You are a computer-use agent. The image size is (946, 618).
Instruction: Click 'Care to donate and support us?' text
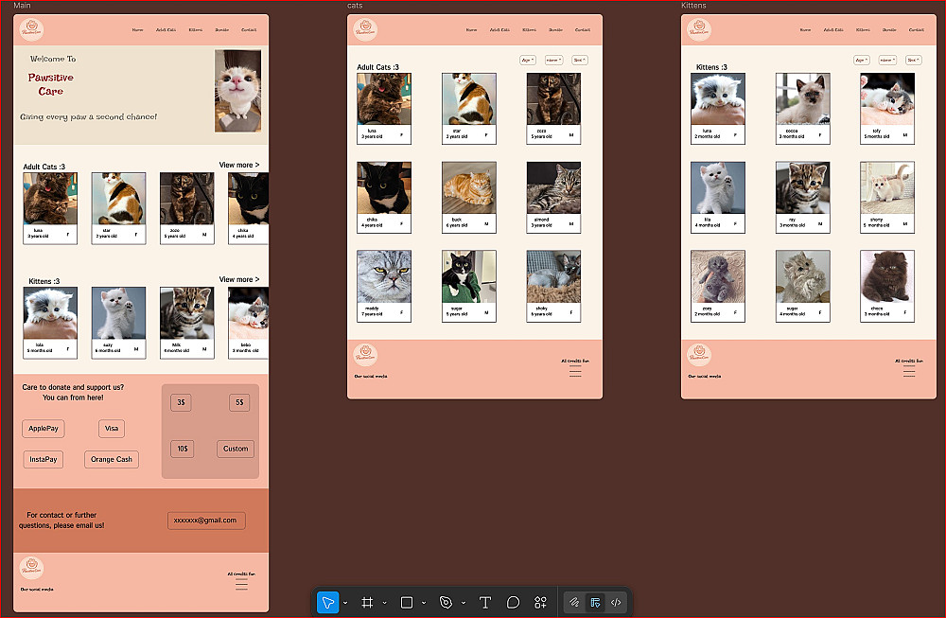point(73,387)
